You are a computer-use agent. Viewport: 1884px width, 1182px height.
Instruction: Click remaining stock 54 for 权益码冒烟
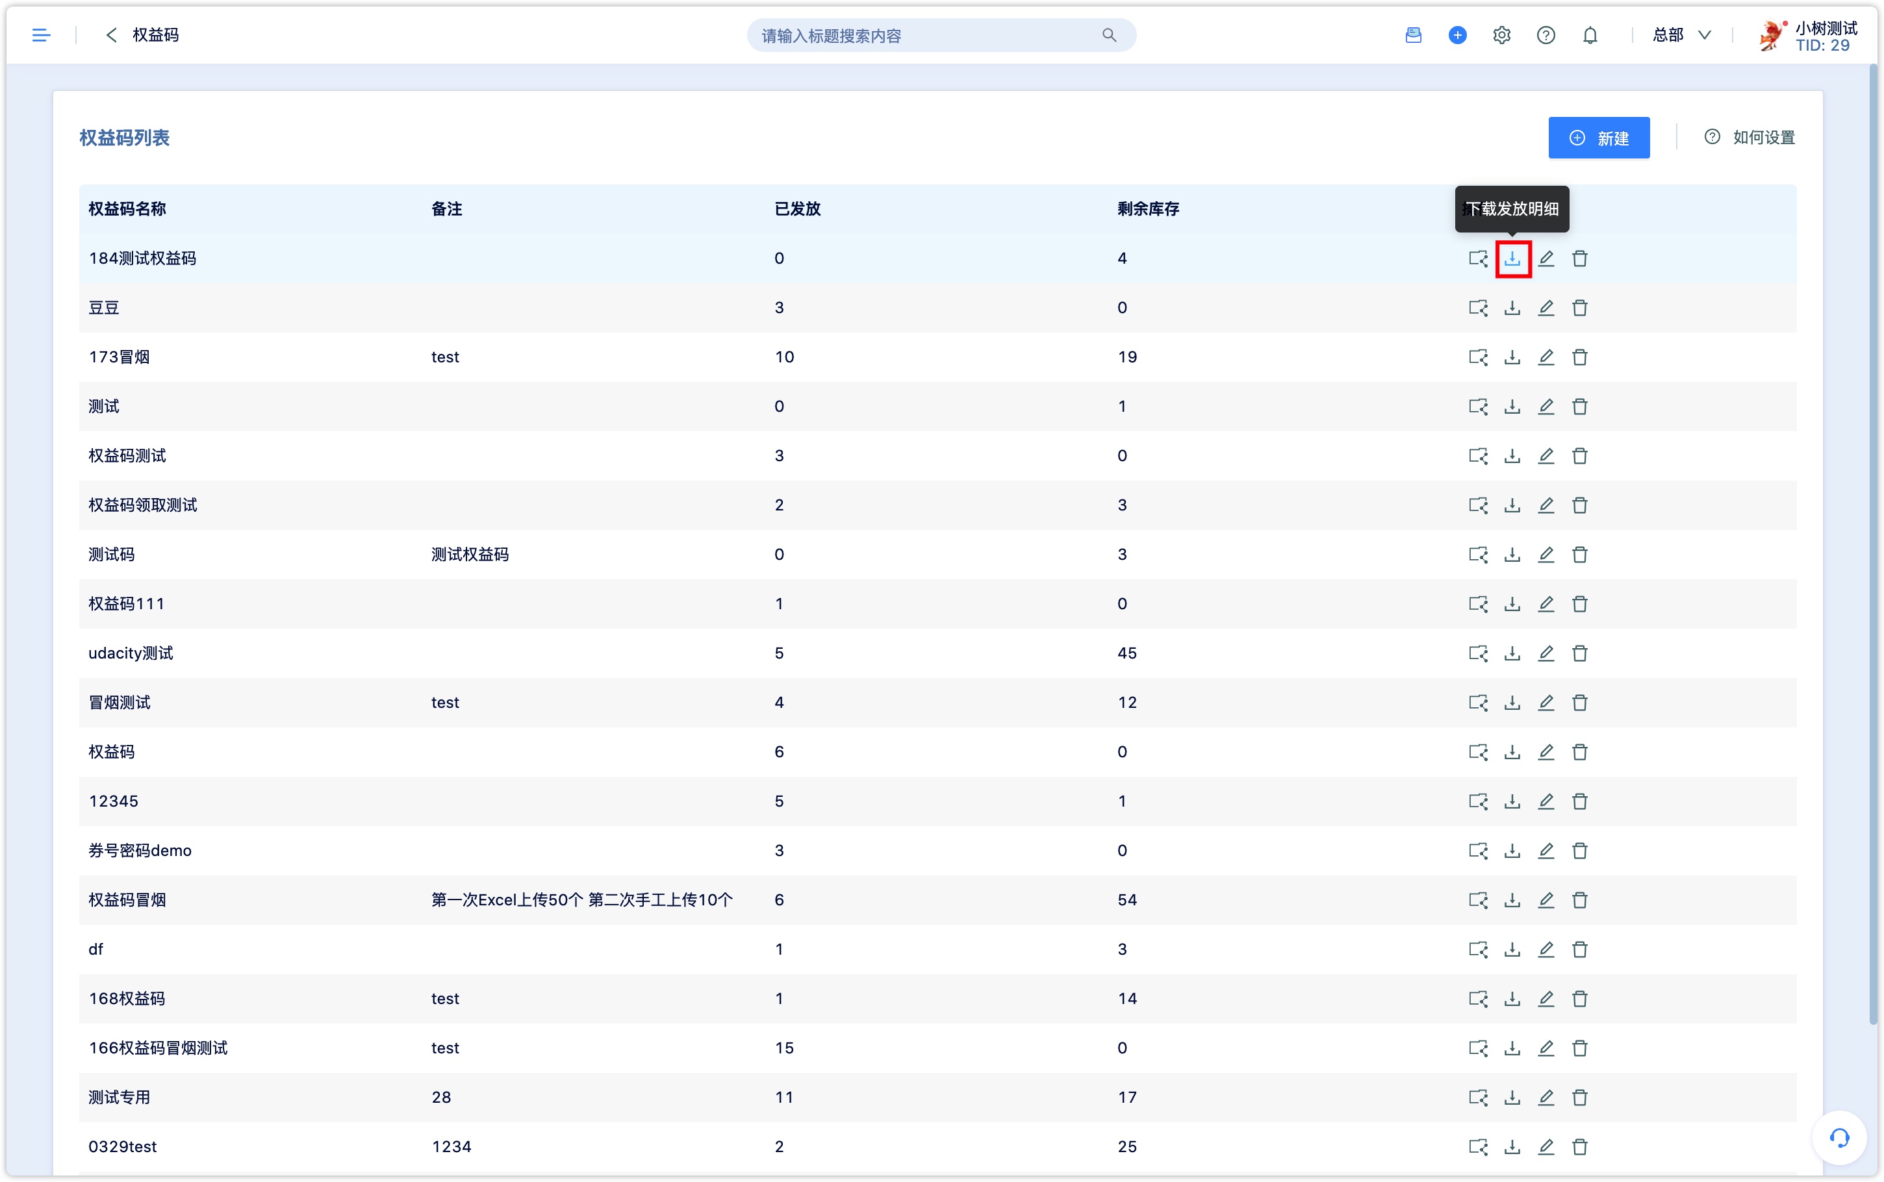[x=1127, y=899]
